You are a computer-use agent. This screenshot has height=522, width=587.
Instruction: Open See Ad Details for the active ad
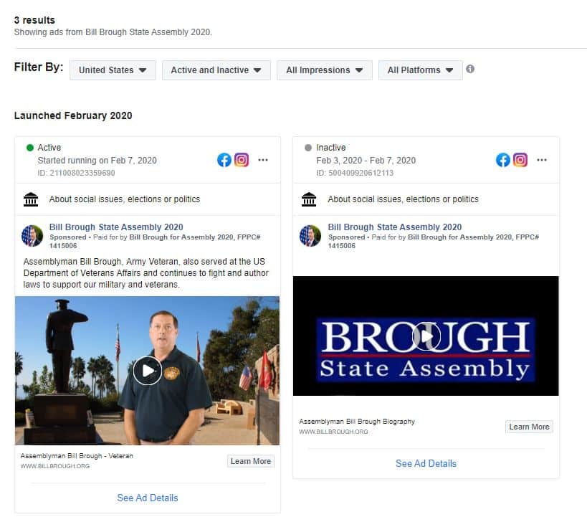pos(148,498)
